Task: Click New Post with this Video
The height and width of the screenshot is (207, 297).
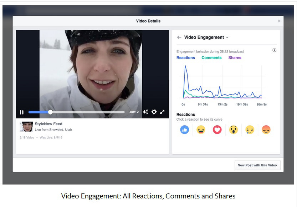Action: tap(257, 165)
